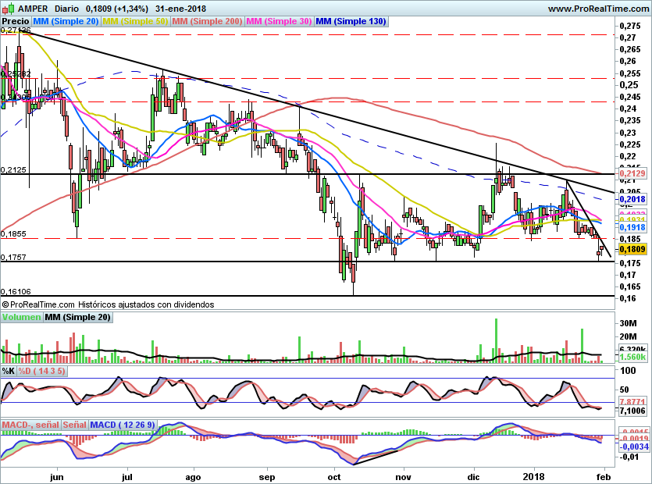Click the %K stochastic label
Viewport: 652px width, 484px height.
pyautogui.click(x=8, y=371)
